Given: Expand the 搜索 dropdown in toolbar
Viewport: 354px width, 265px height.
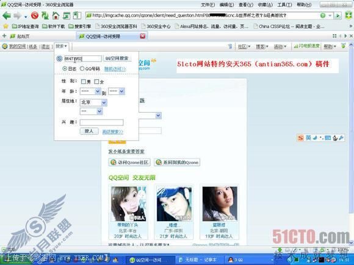Looking at the screenshot, I should pos(61,46).
